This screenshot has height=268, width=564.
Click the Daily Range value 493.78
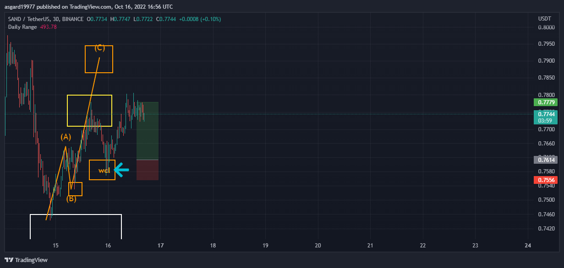[49, 27]
